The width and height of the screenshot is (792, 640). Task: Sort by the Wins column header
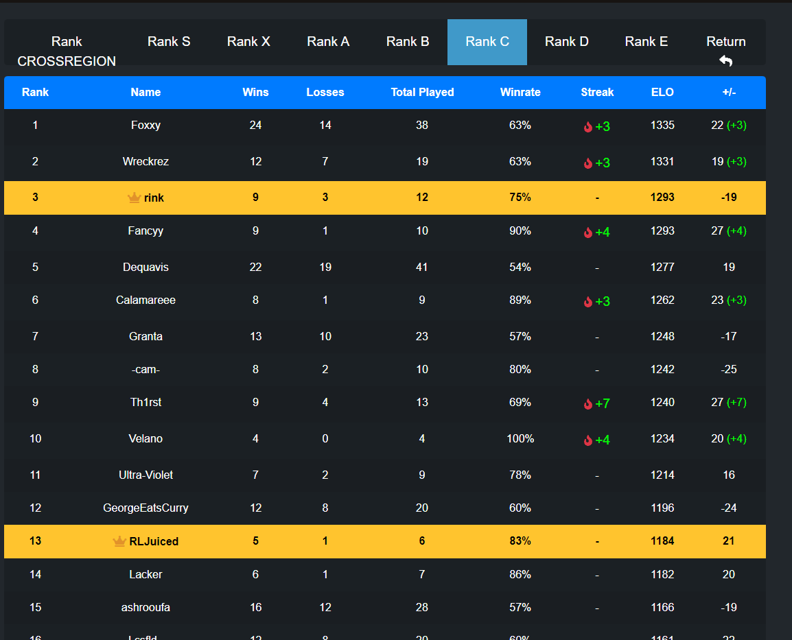click(x=255, y=93)
